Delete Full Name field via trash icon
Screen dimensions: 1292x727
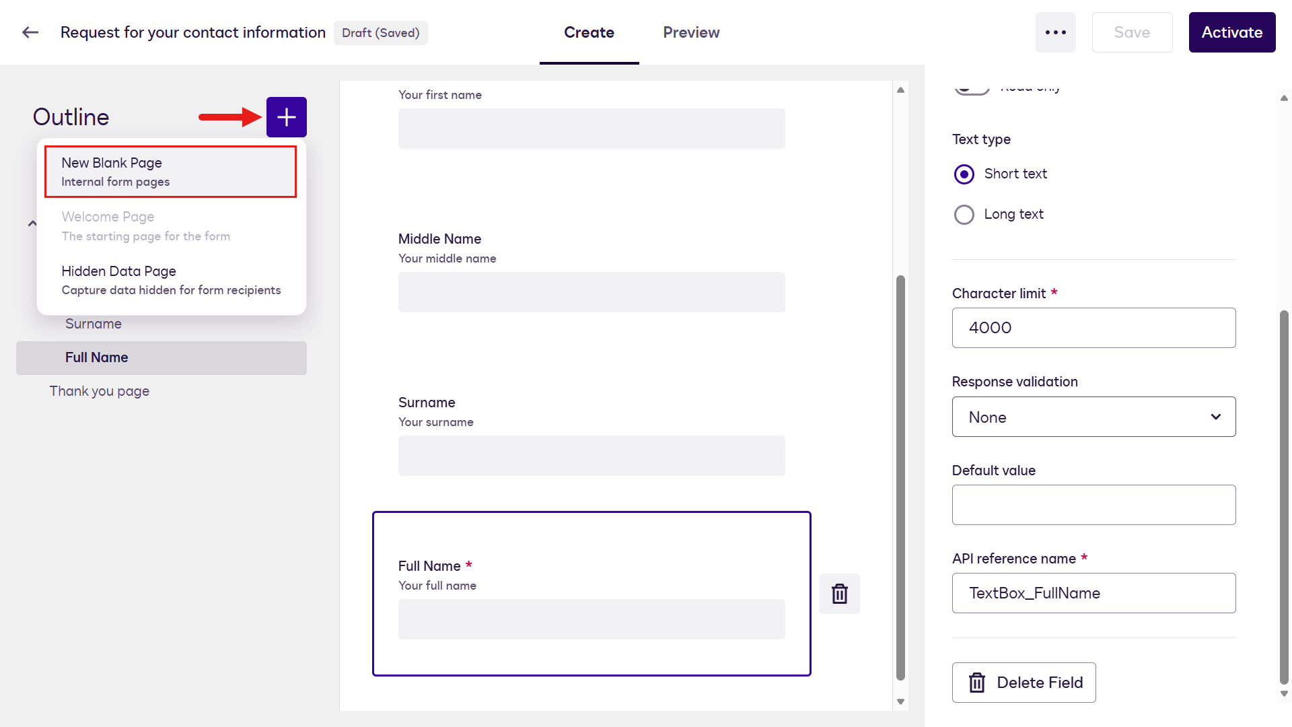pyautogui.click(x=840, y=594)
